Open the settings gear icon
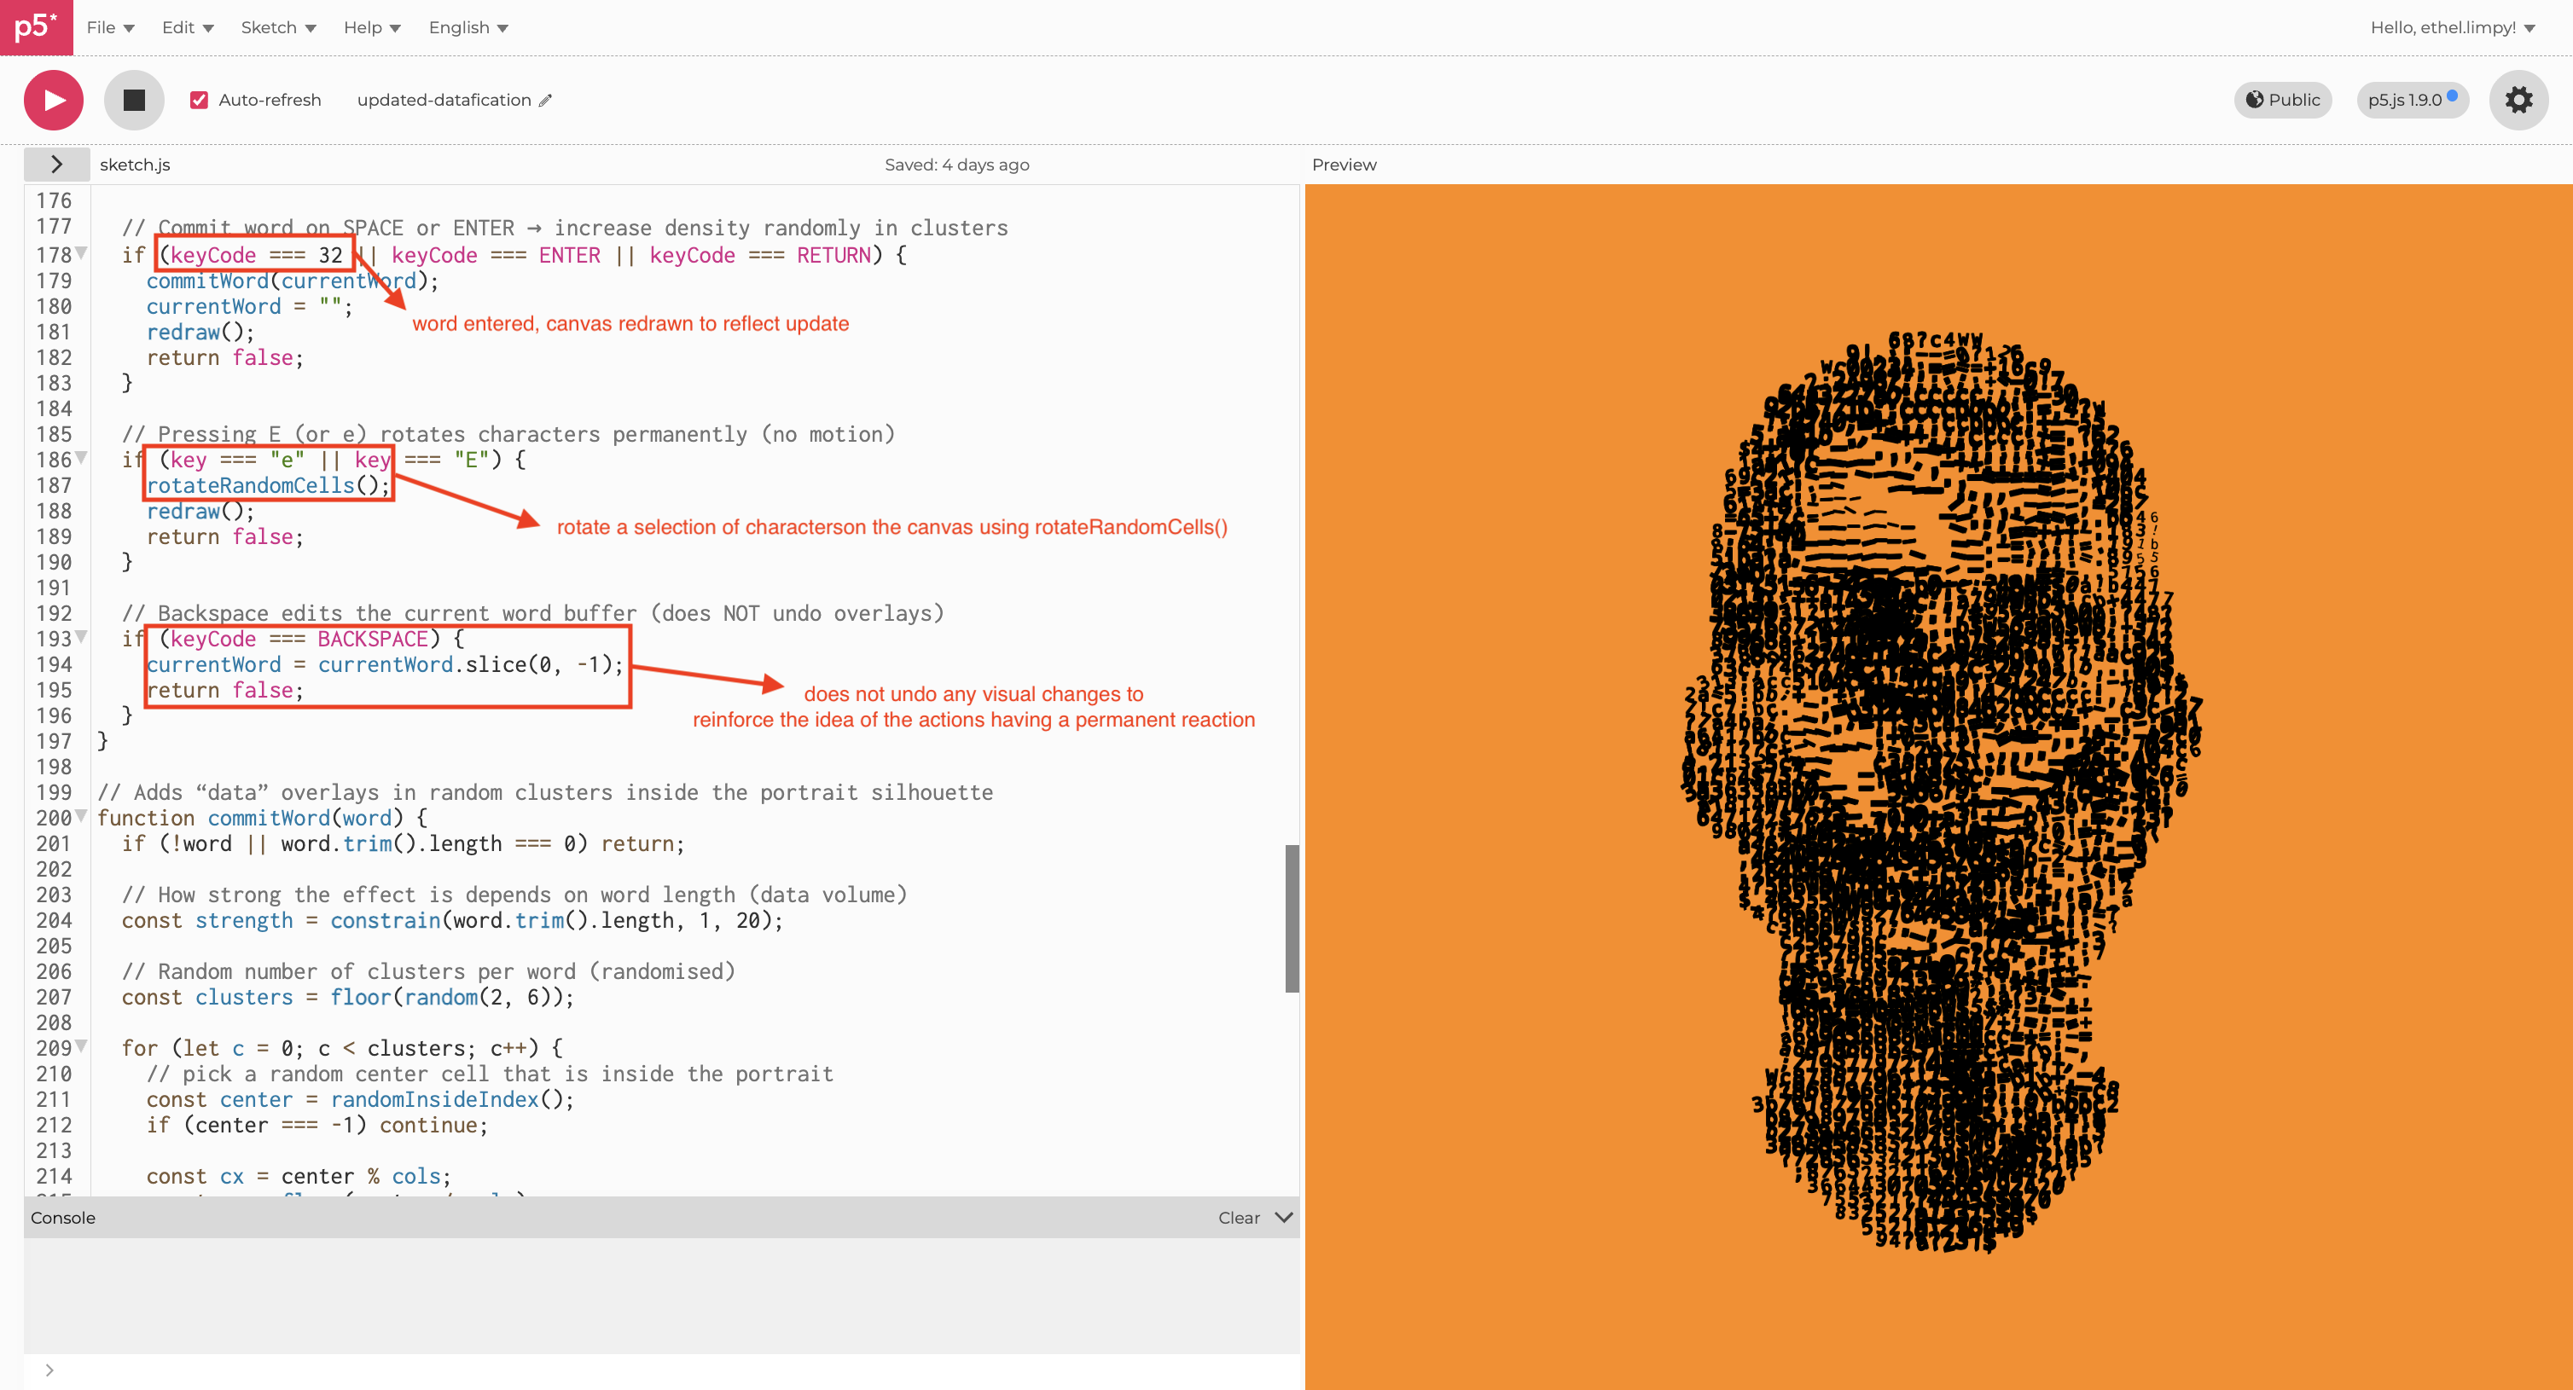Image resolution: width=2573 pixels, height=1390 pixels. 2518,100
